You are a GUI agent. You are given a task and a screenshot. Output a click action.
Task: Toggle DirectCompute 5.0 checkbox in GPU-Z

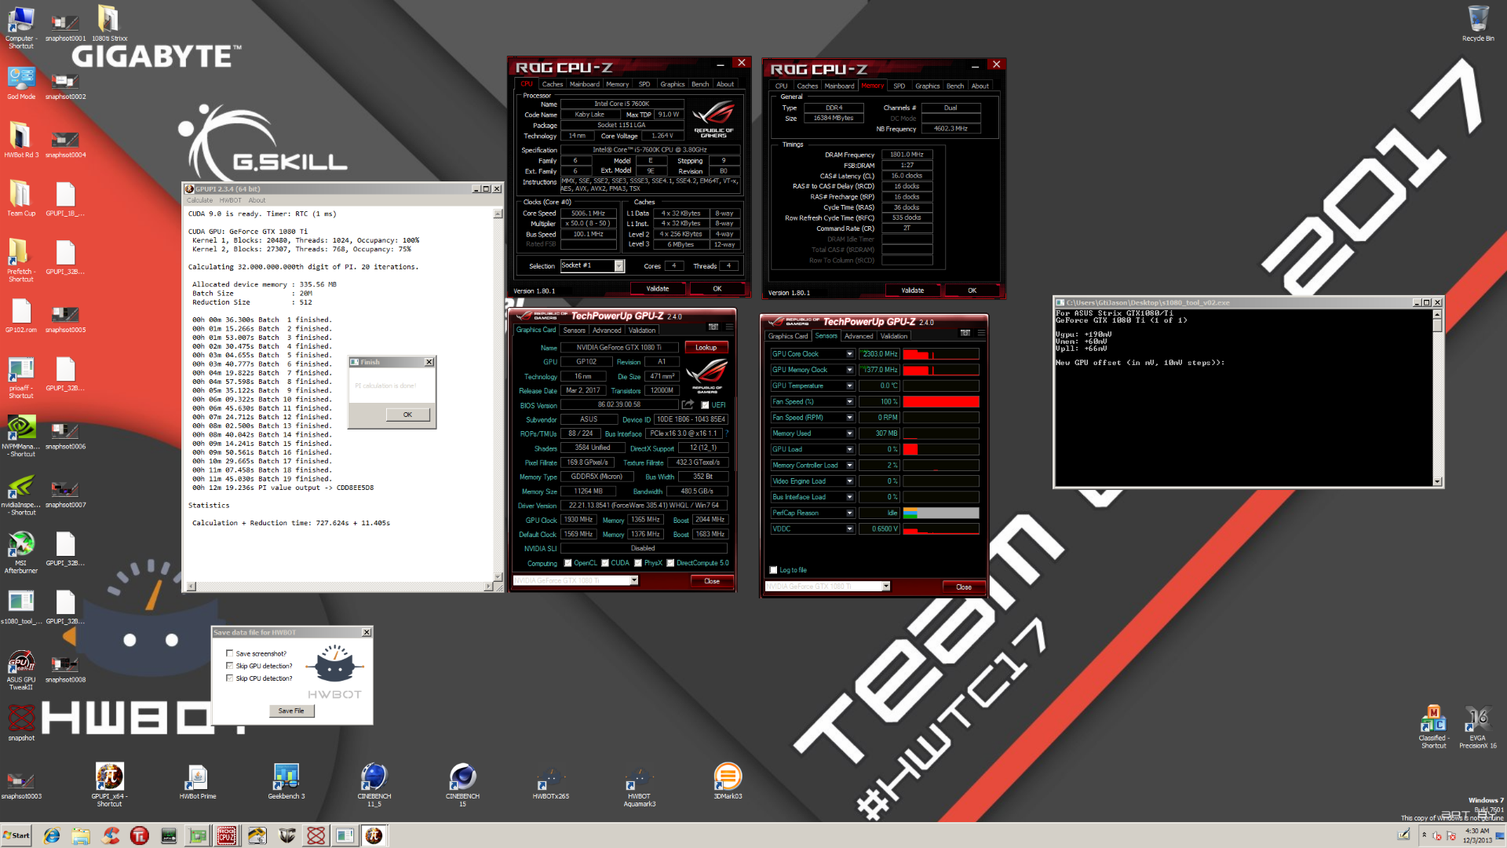coord(670,563)
